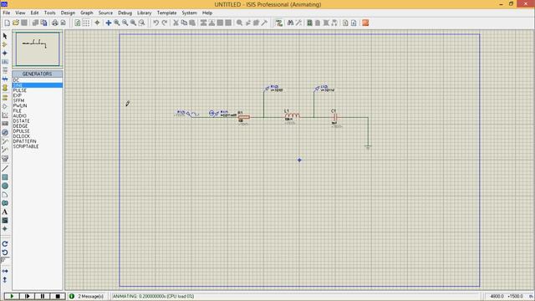This screenshot has height=301, width=535.
Task: Redraw the display
Action: (78, 23)
